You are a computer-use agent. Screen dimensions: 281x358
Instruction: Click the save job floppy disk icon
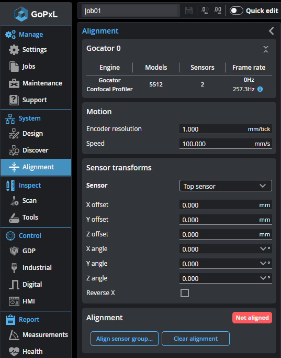tap(189, 10)
